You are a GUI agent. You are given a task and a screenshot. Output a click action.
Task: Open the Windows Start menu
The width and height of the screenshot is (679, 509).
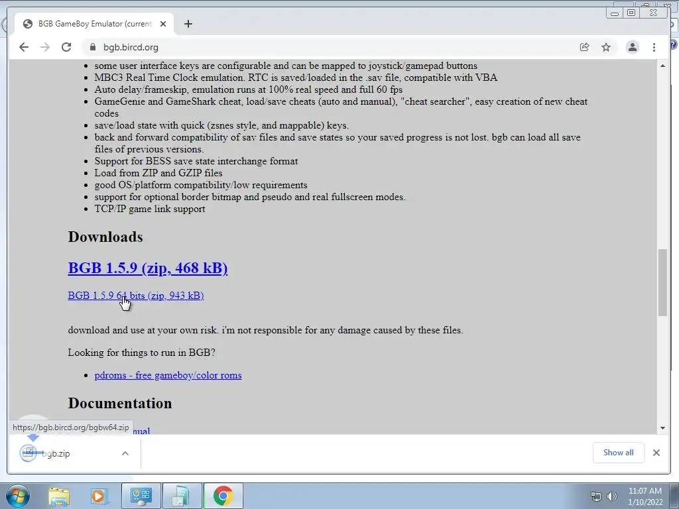click(x=17, y=496)
